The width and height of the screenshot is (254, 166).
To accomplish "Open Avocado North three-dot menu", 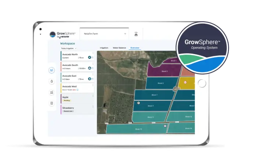I will [93, 53].
